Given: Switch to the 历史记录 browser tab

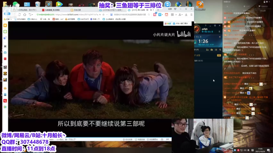Looking at the screenshot, I should [76, 10].
